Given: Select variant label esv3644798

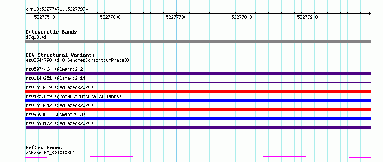Looking at the screenshot, I should point(77,60).
